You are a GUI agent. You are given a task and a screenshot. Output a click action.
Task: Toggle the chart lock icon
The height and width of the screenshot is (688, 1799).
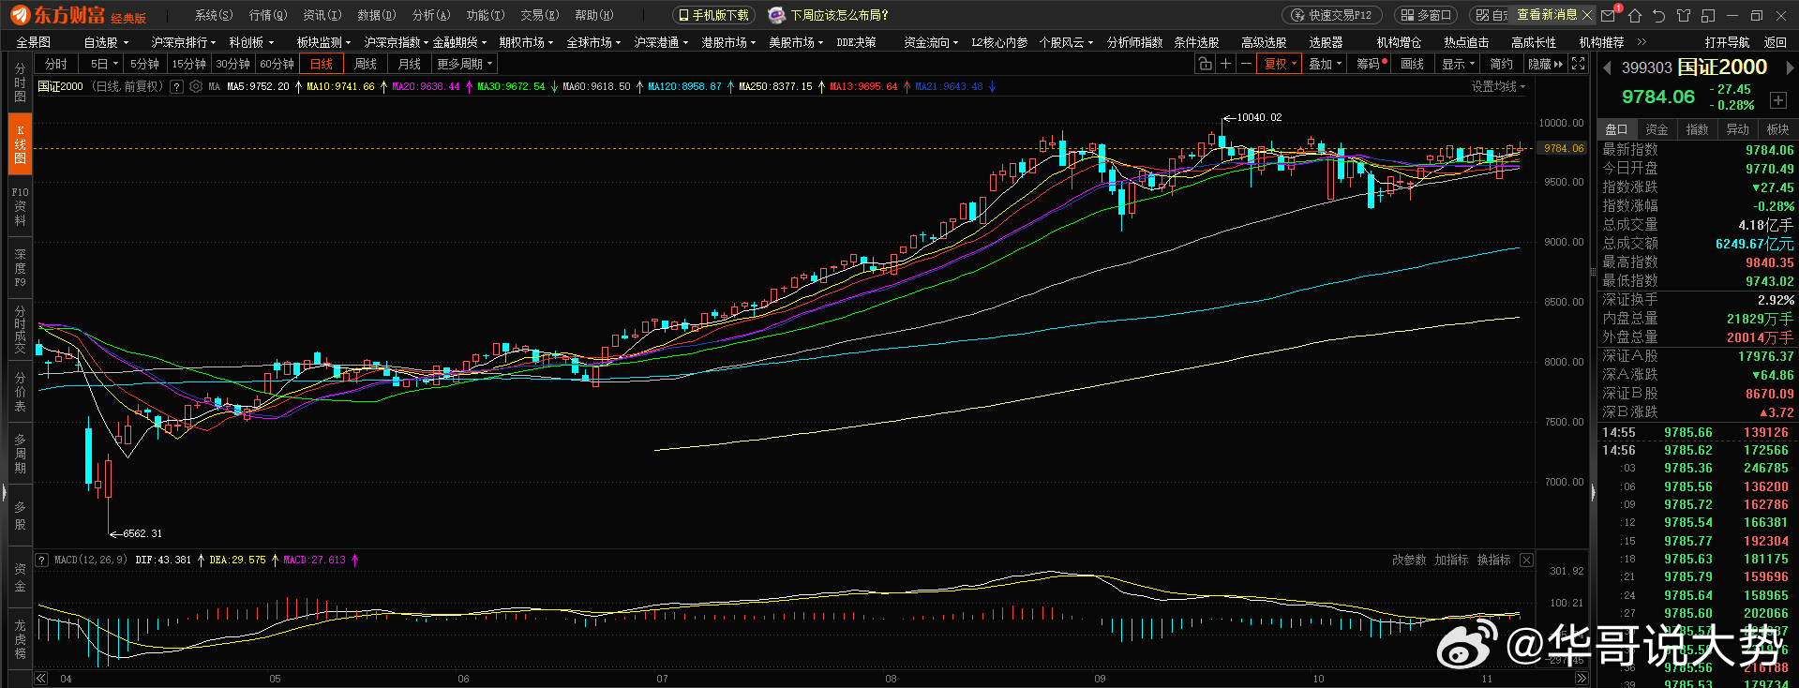[x=1205, y=64]
